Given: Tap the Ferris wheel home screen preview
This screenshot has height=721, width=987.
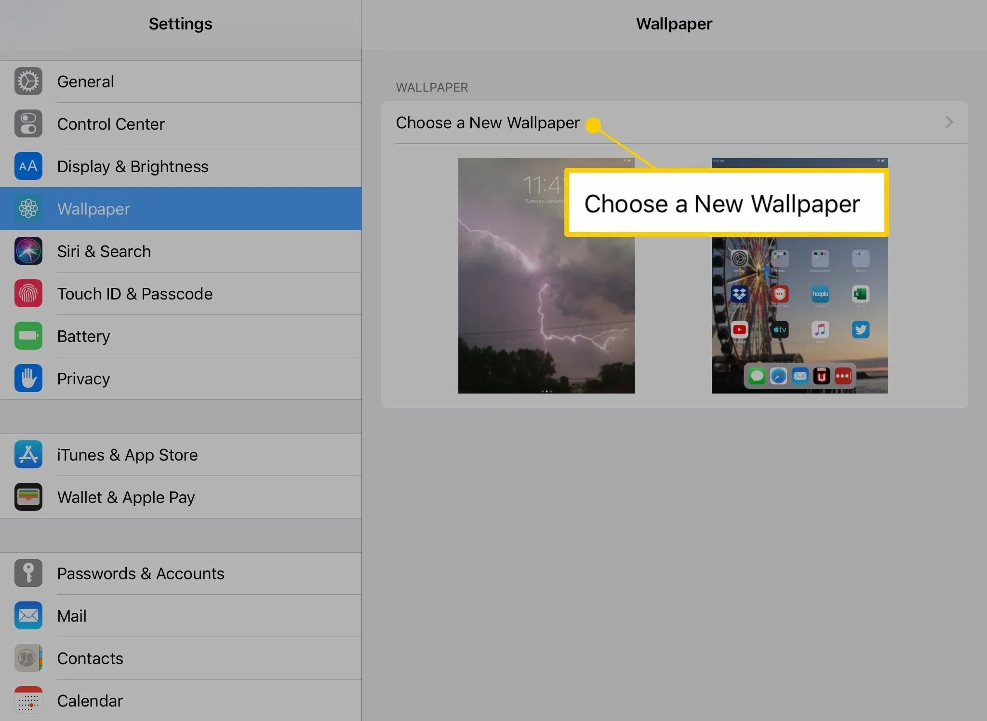Looking at the screenshot, I should tap(800, 313).
